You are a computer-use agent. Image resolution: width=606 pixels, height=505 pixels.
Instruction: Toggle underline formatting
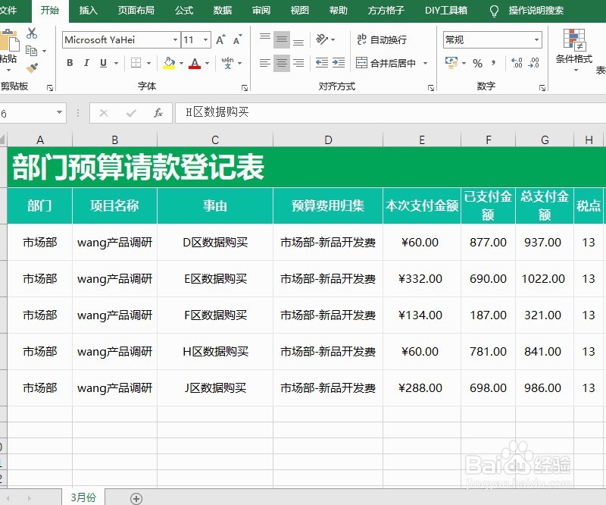coord(103,61)
